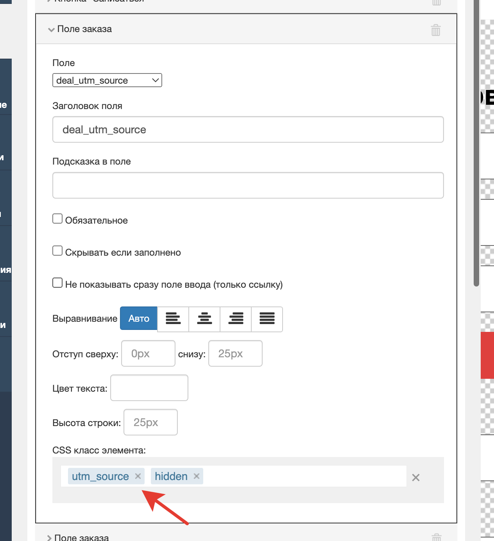Select justify text alignment icon

[267, 319]
